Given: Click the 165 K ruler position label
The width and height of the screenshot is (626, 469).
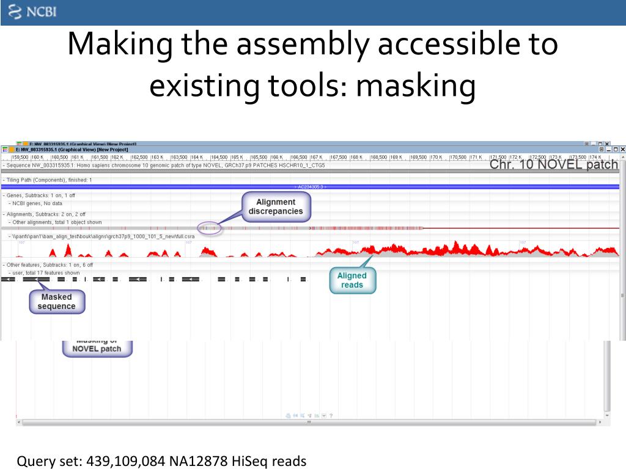Looking at the screenshot, I should 237,158.
